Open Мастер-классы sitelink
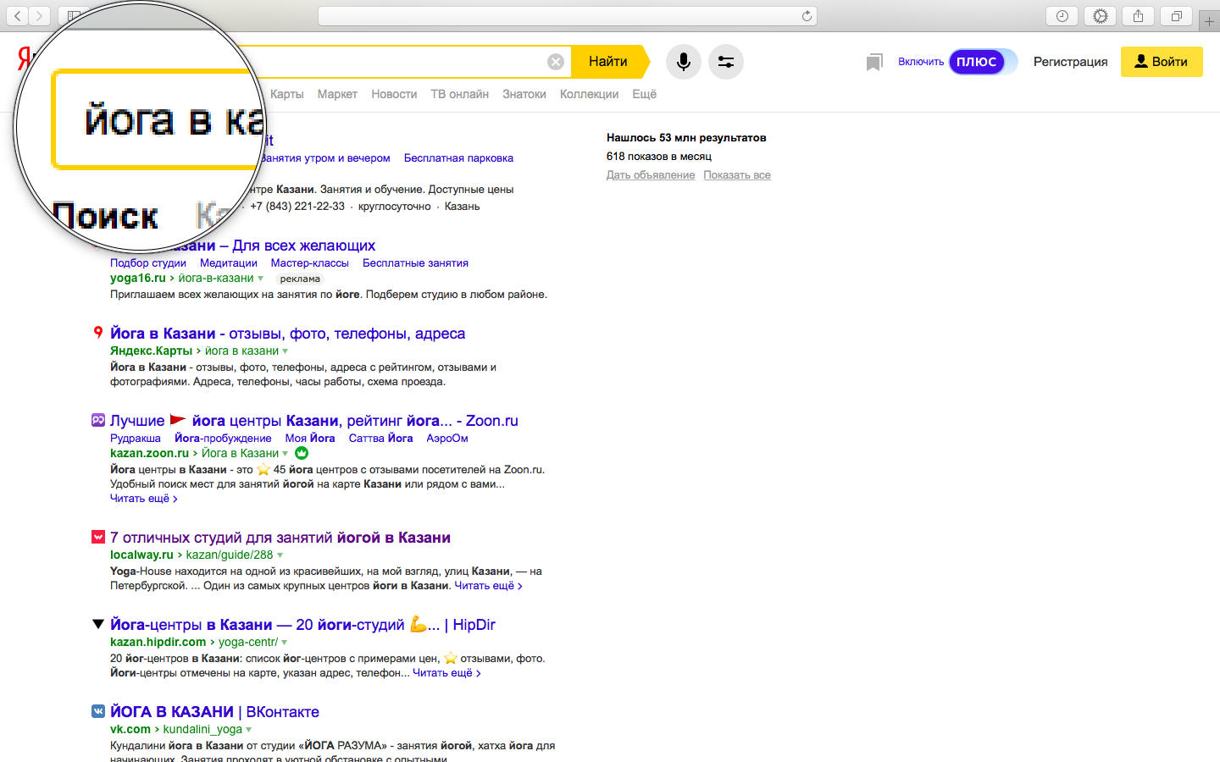 (x=310, y=263)
